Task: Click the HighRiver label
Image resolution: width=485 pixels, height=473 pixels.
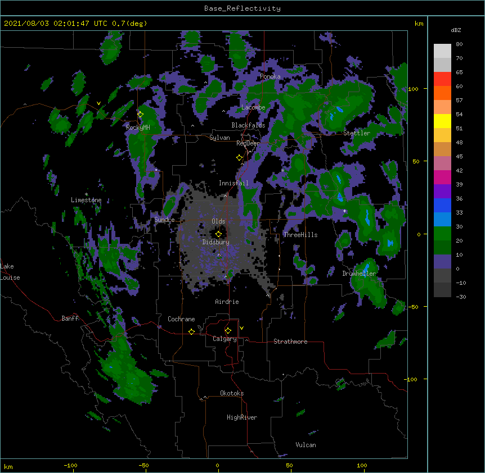Action: pos(242,417)
